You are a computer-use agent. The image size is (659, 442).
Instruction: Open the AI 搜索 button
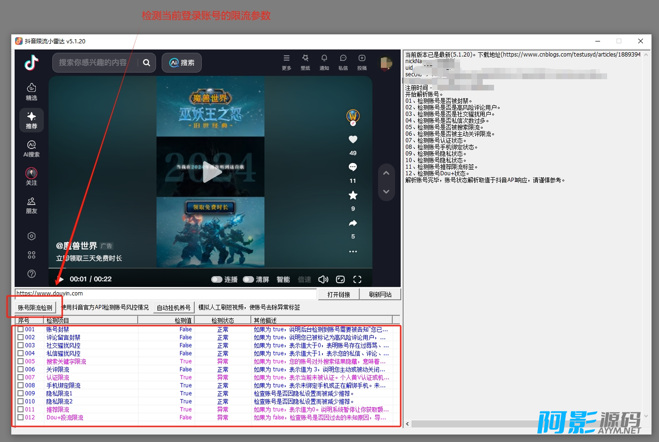[182, 63]
